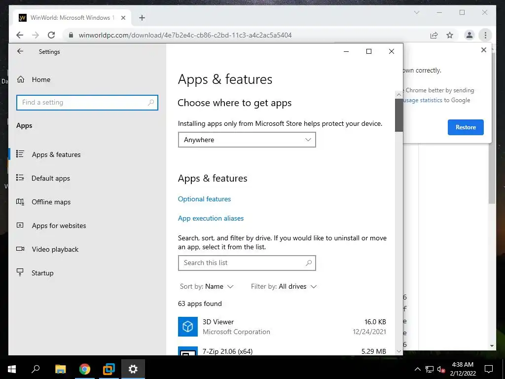Open App execution aliases link
505x379 pixels.
point(211,218)
